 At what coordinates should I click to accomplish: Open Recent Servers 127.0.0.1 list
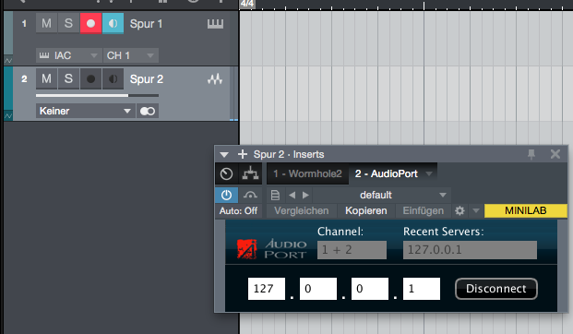pyautogui.click(x=470, y=250)
